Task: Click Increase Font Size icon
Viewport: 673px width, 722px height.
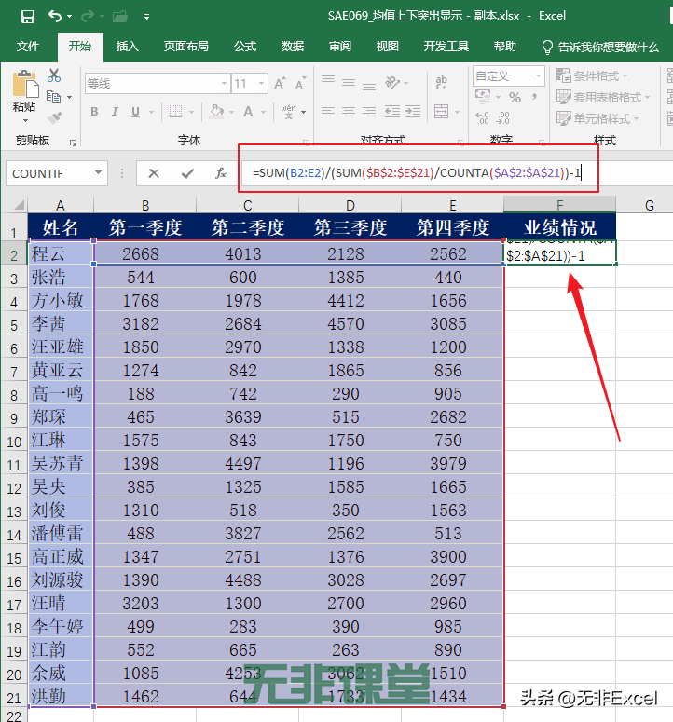Action: pyautogui.click(x=280, y=83)
